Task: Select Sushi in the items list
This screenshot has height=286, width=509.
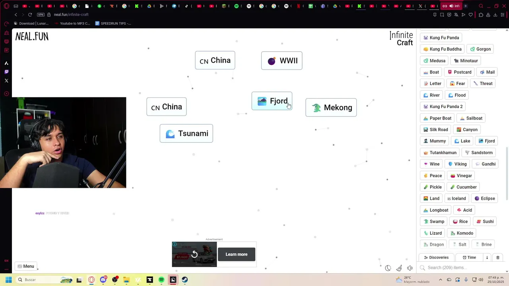Action: [x=485, y=222]
